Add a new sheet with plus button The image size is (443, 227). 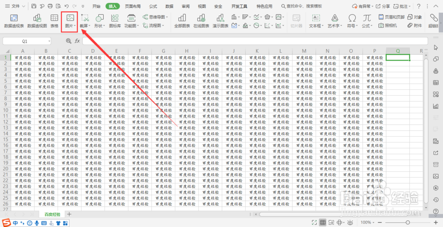69,214
